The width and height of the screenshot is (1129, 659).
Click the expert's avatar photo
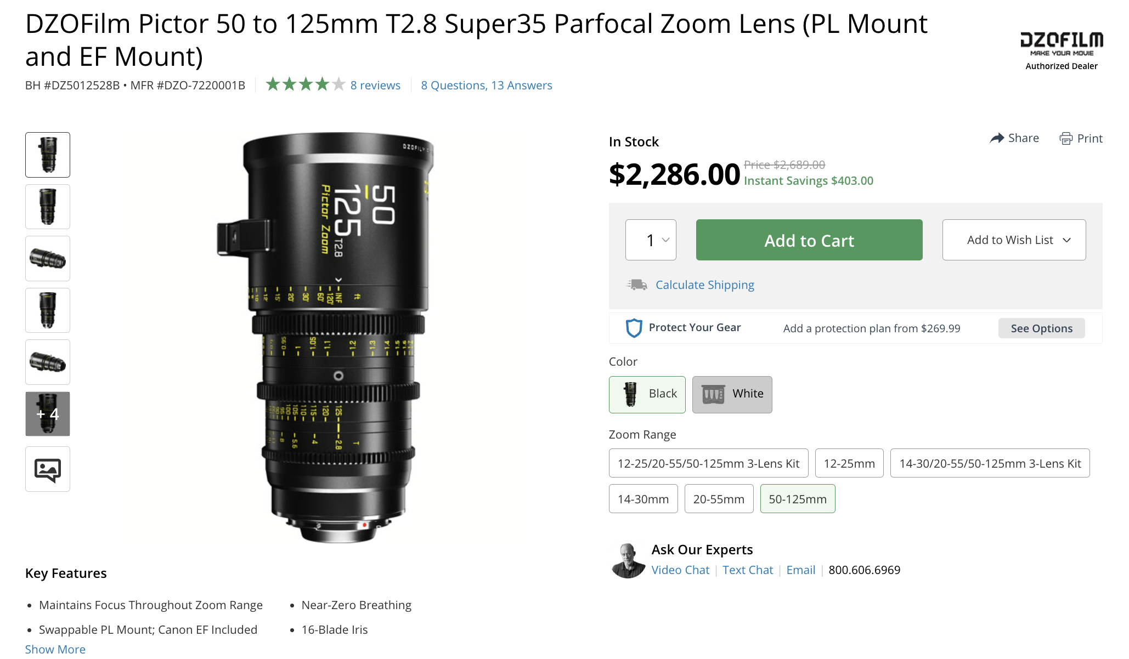pyautogui.click(x=628, y=560)
